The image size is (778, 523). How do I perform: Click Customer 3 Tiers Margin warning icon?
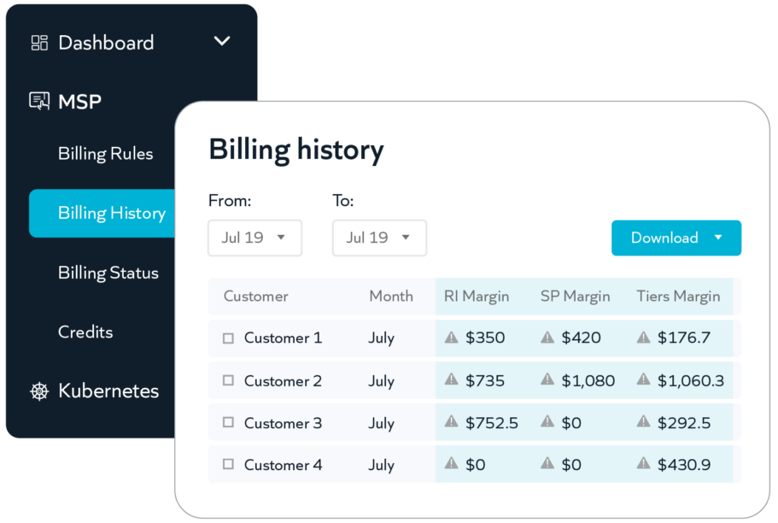pos(644,422)
